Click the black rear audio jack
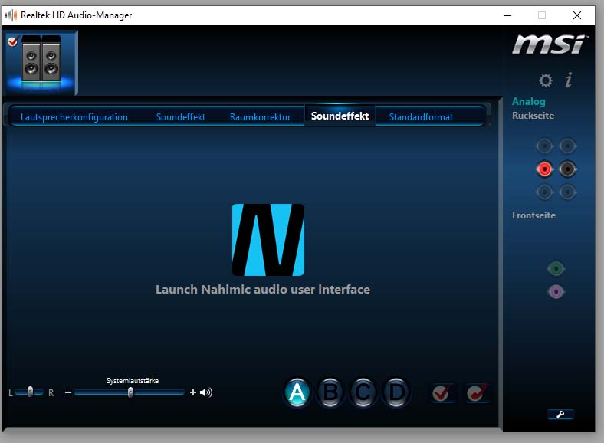Viewport: 604px width, 443px height. (567, 169)
